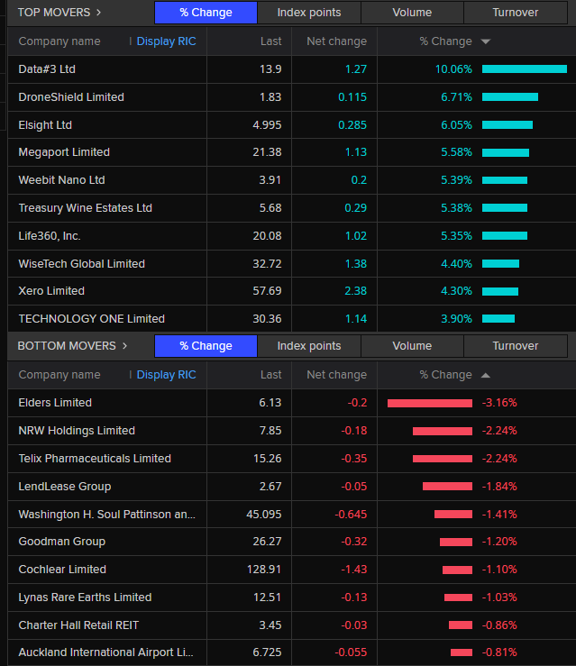The width and height of the screenshot is (576, 666).
Task: Open Xero Limited row
Action: click(291, 291)
